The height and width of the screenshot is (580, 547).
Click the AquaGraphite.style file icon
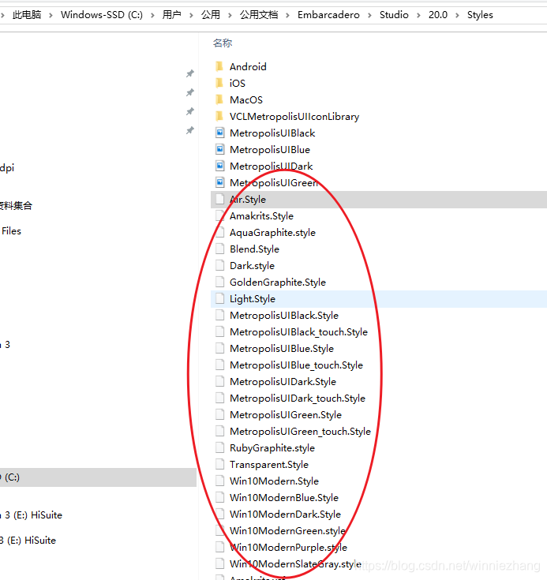point(220,232)
